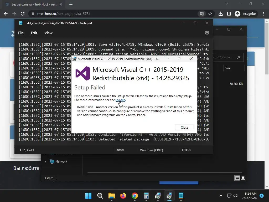The height and width of the screenshot is (202, 269).
Task: Click the address bar URL
Action: [x=64, y=14]
